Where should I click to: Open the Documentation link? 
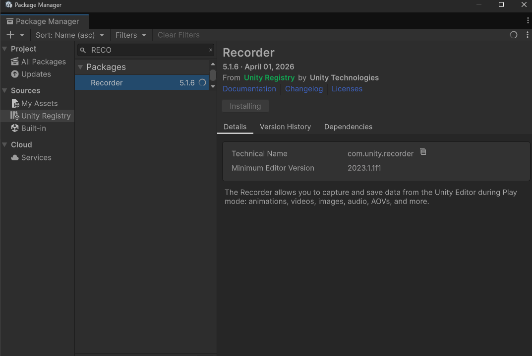[249, 89]
